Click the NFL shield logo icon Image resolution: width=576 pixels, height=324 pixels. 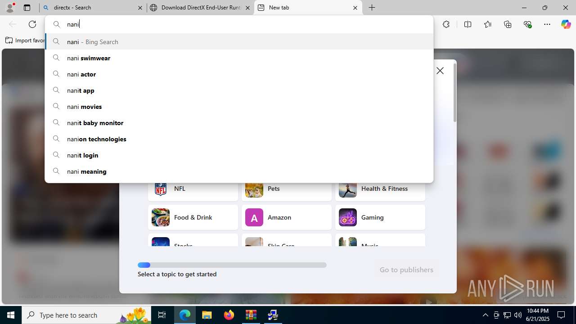(161, 189)
